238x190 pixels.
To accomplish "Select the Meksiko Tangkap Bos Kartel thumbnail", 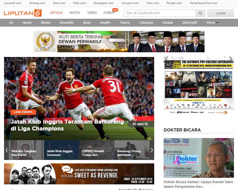I will pos(26,150).
